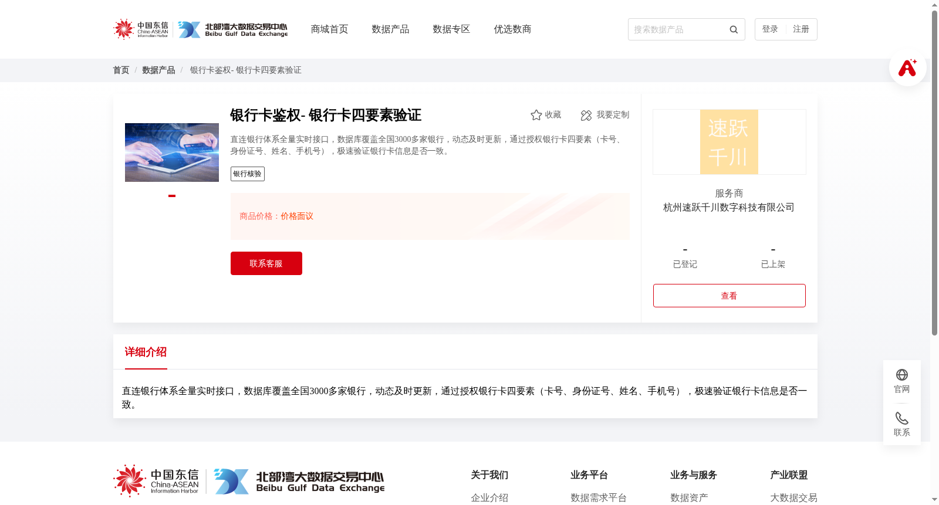
Task: Click the 登录 login link
Action: pos(770,29)
